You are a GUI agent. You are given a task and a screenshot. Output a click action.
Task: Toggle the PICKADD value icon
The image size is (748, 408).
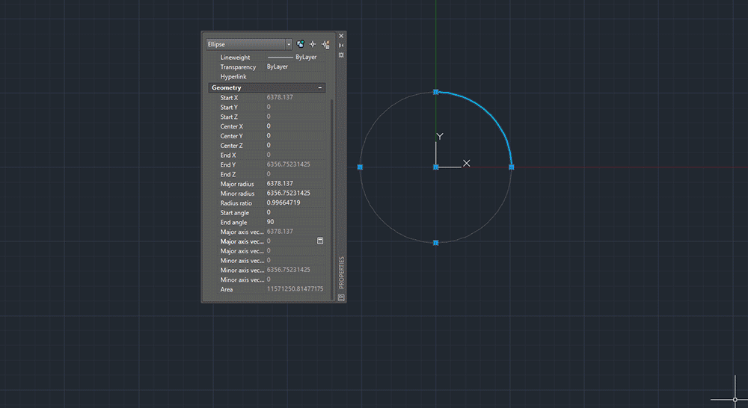pyautogui.click(x=300, y=44)
